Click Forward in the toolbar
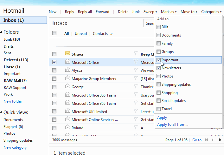This screenshot has width=224, height=155. pyautogui.click(x=102, y=12)
